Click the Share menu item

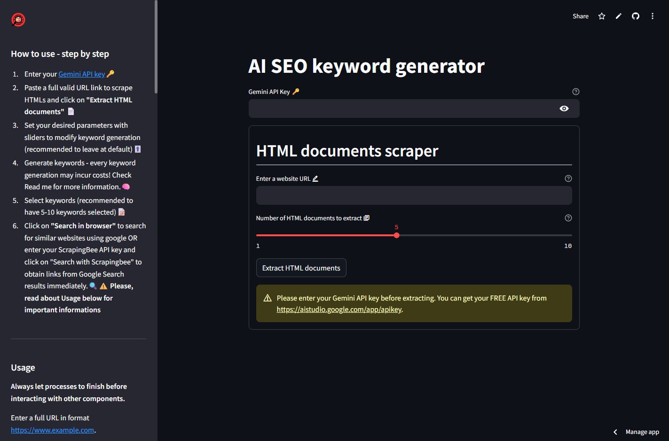[581, 16]
